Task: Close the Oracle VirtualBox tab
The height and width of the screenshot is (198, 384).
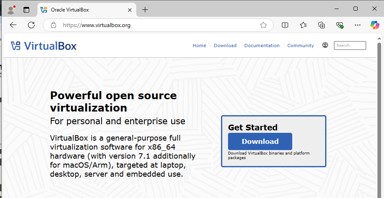Action: [x=130, y=10]
